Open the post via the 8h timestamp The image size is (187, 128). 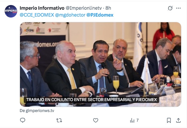pyautogui.click(x=108, y=8)
